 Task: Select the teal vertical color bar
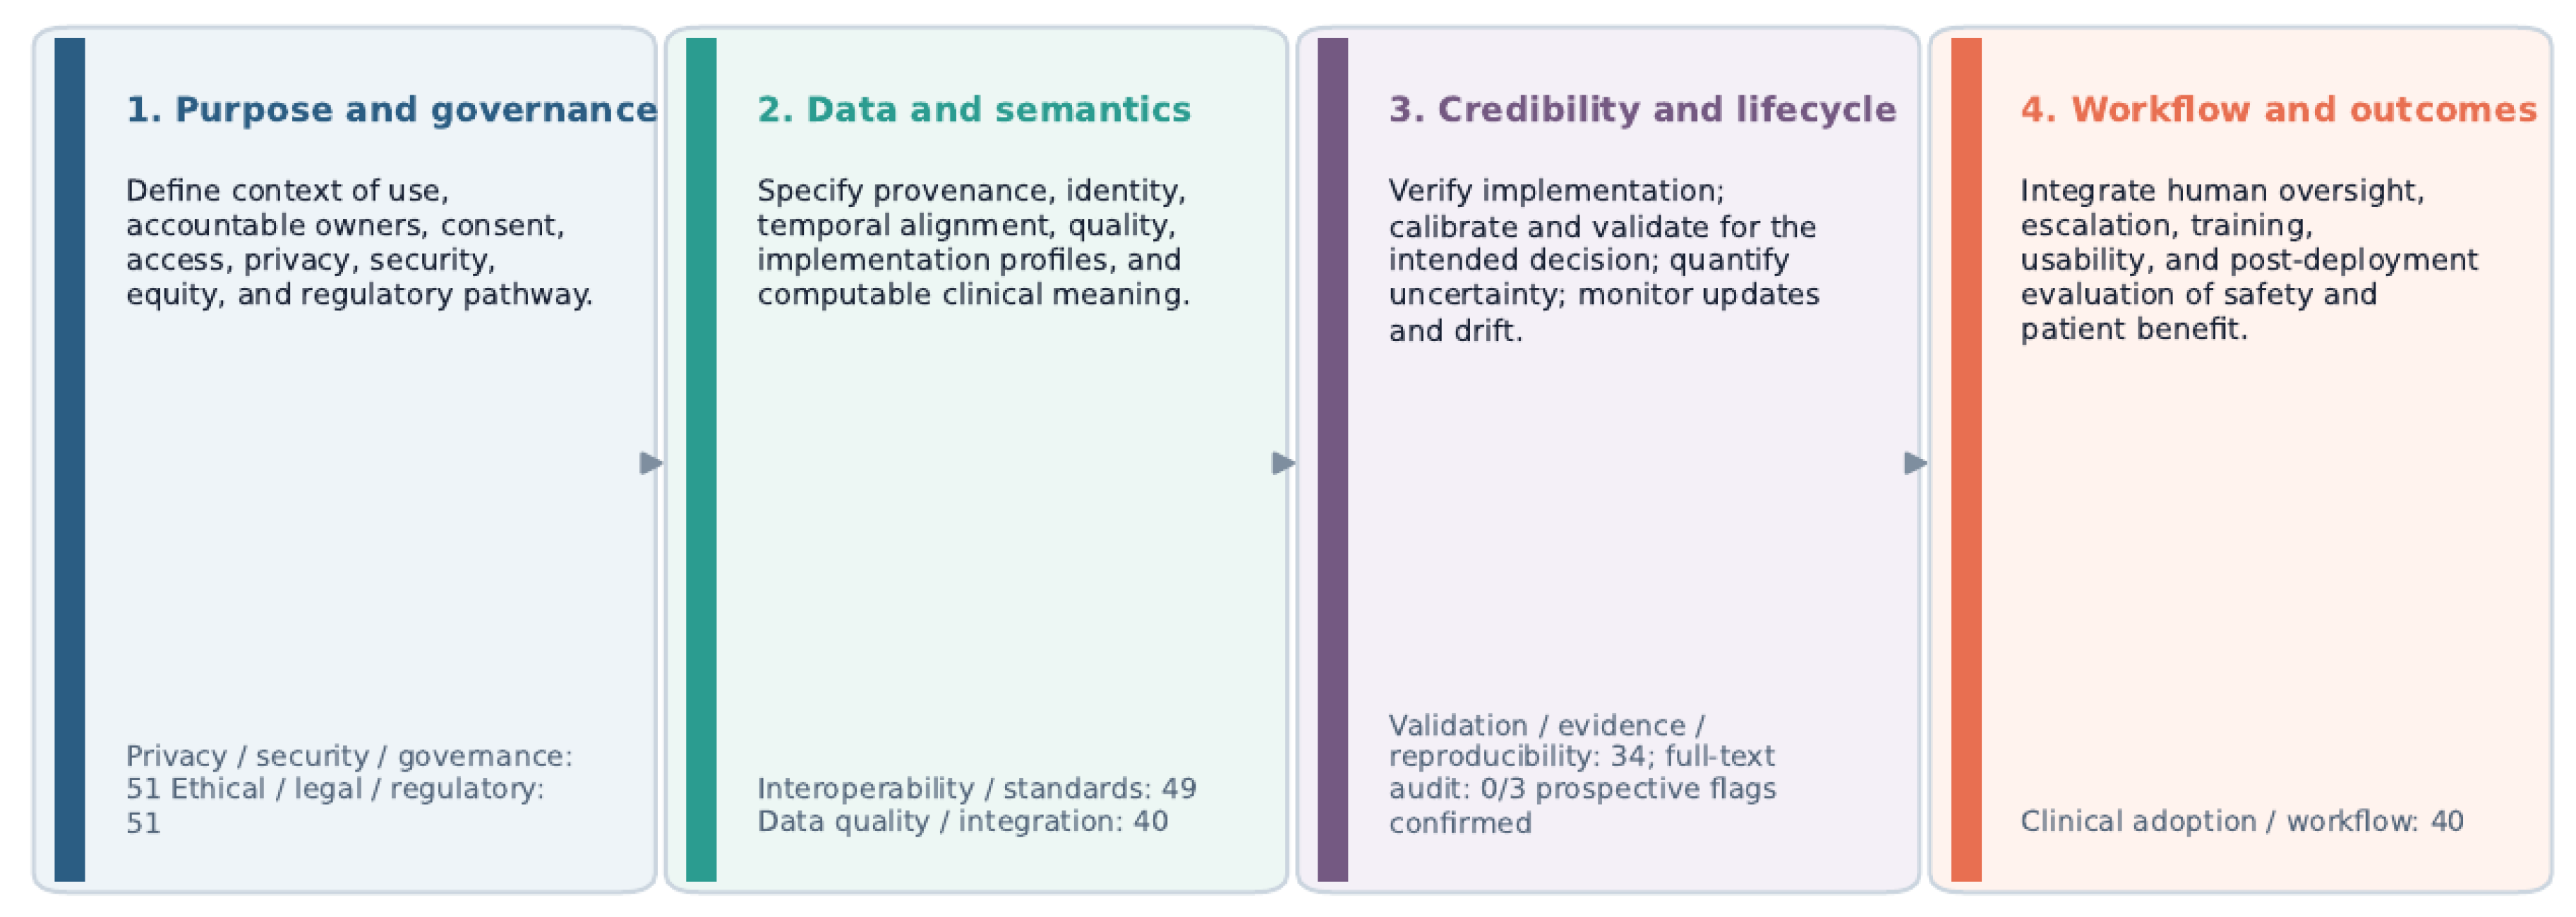(x=701, y=459)
